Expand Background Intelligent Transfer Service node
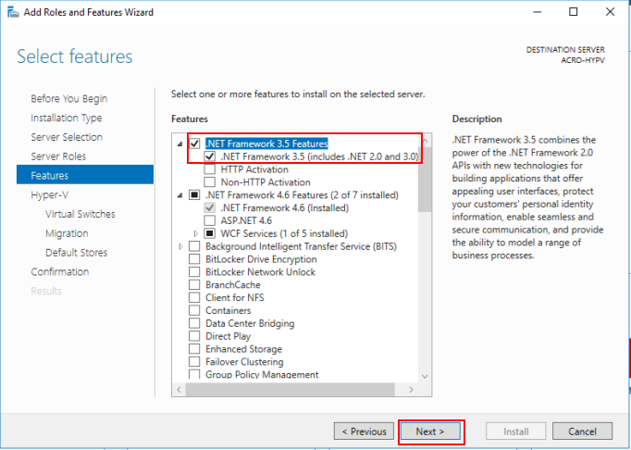 180,246
